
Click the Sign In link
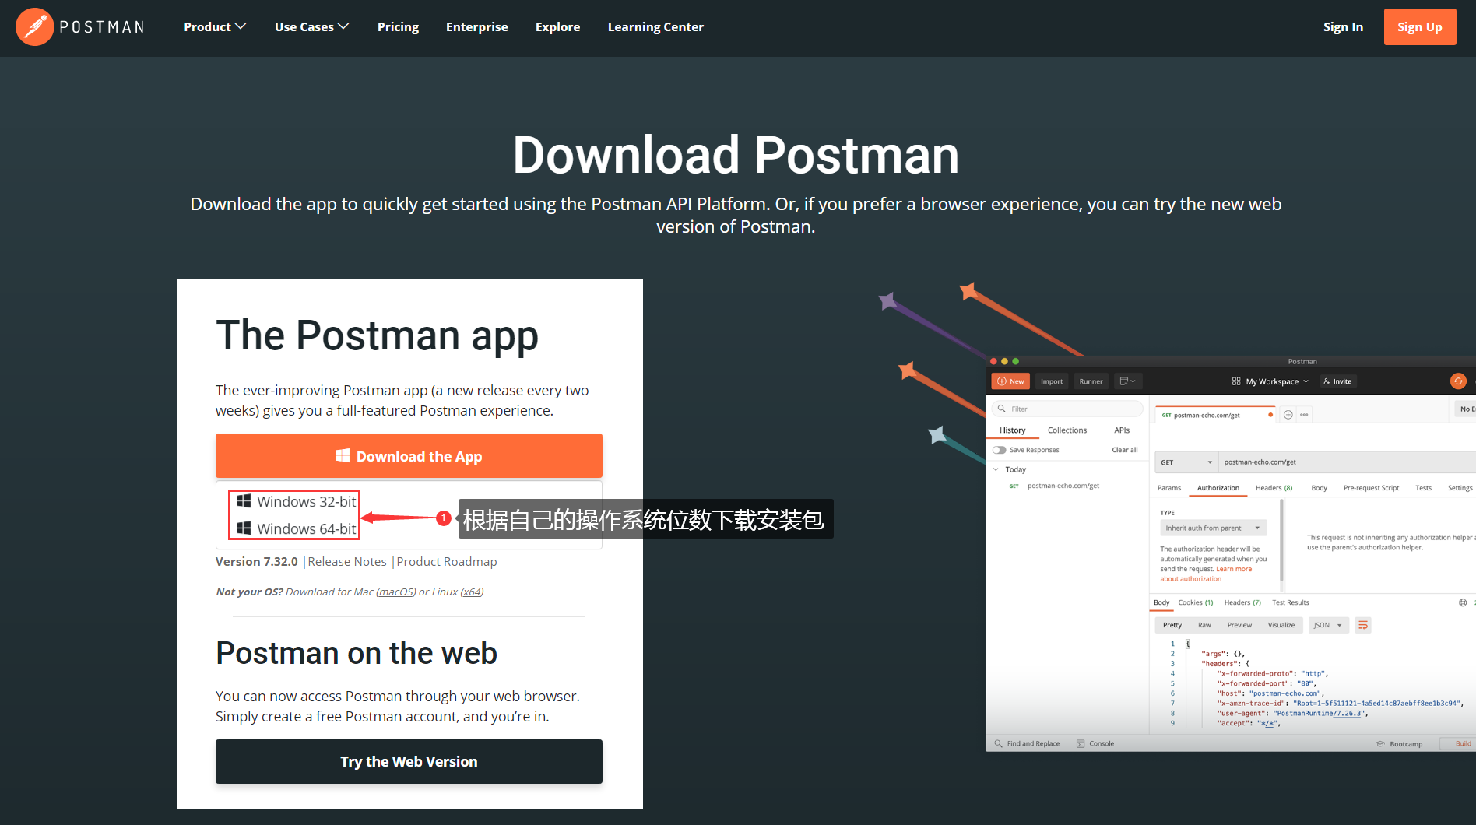[x=1343, y=26]
